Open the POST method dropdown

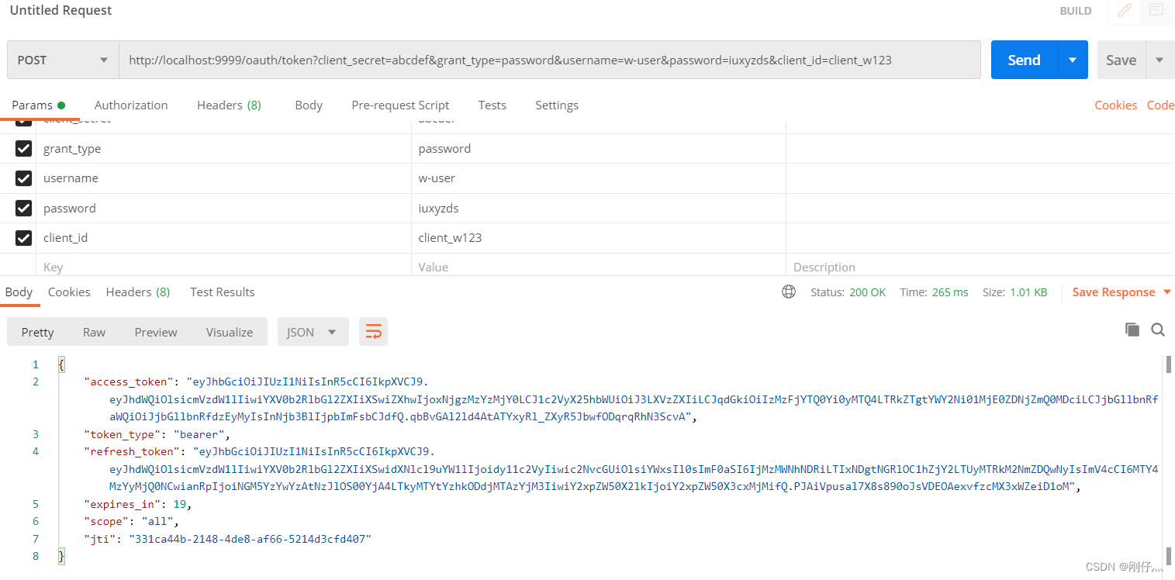63,60
